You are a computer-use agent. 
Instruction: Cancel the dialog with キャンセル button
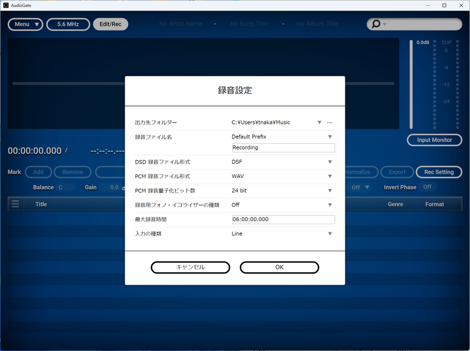pos(190,267)
